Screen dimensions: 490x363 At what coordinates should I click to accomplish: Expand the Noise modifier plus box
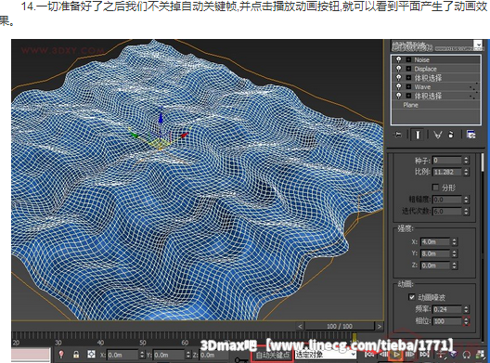tap(408, 59)
